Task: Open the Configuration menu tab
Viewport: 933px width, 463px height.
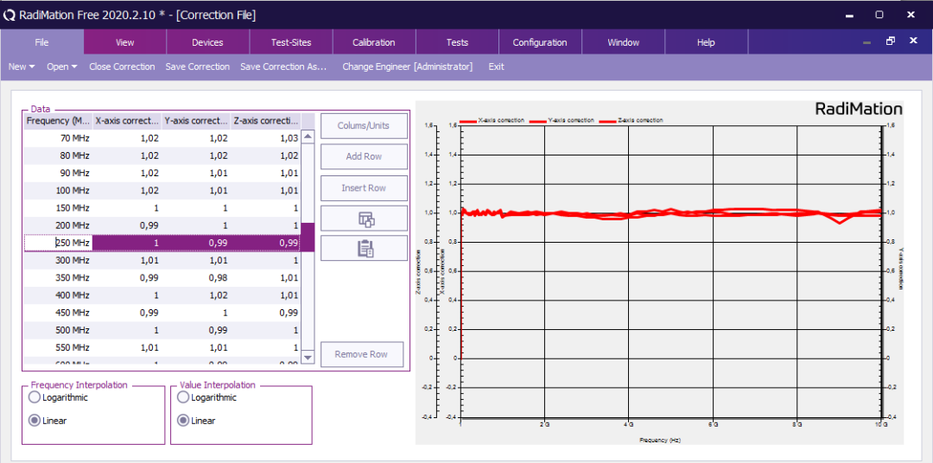Action: coord(540,42)
